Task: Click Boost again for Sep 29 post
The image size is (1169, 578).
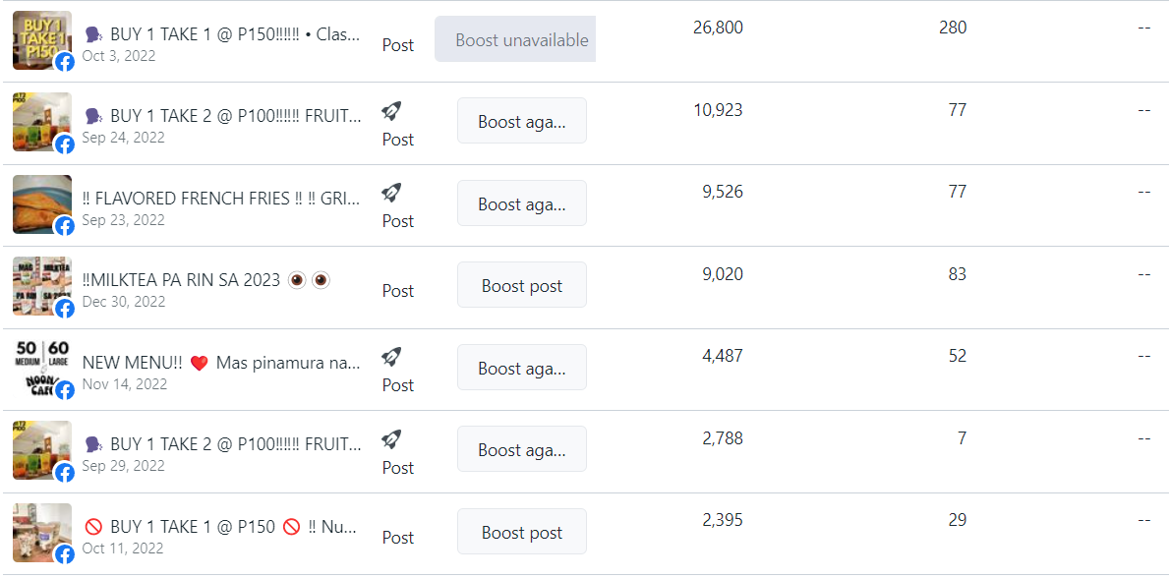Action: coord(522,449)
